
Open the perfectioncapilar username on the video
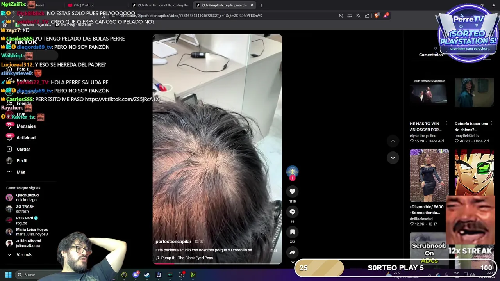point(173,242)
